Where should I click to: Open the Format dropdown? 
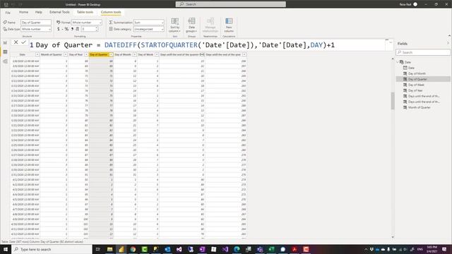[x=86, y=22]
